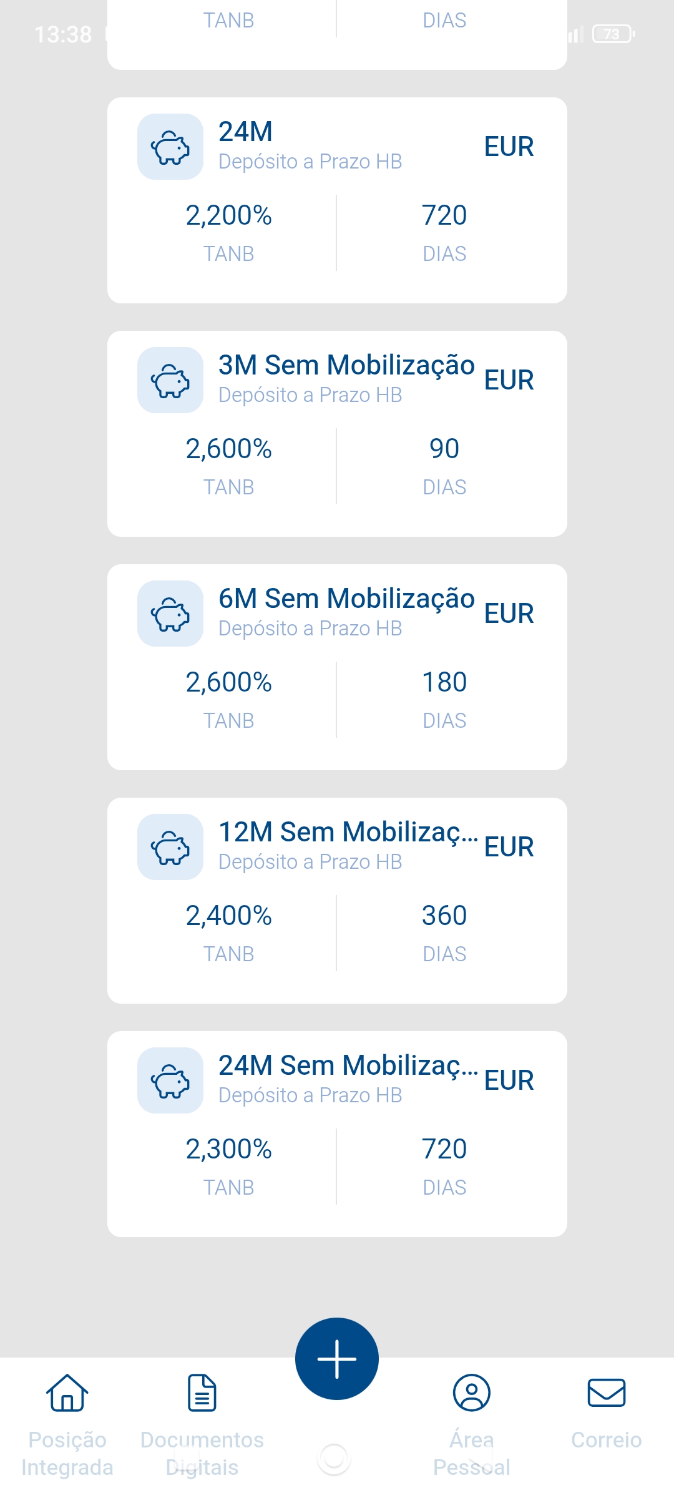Open the Correio tab label
Screen dimensions: 674x1498
pyautogui.click(x=607, y=1440)
